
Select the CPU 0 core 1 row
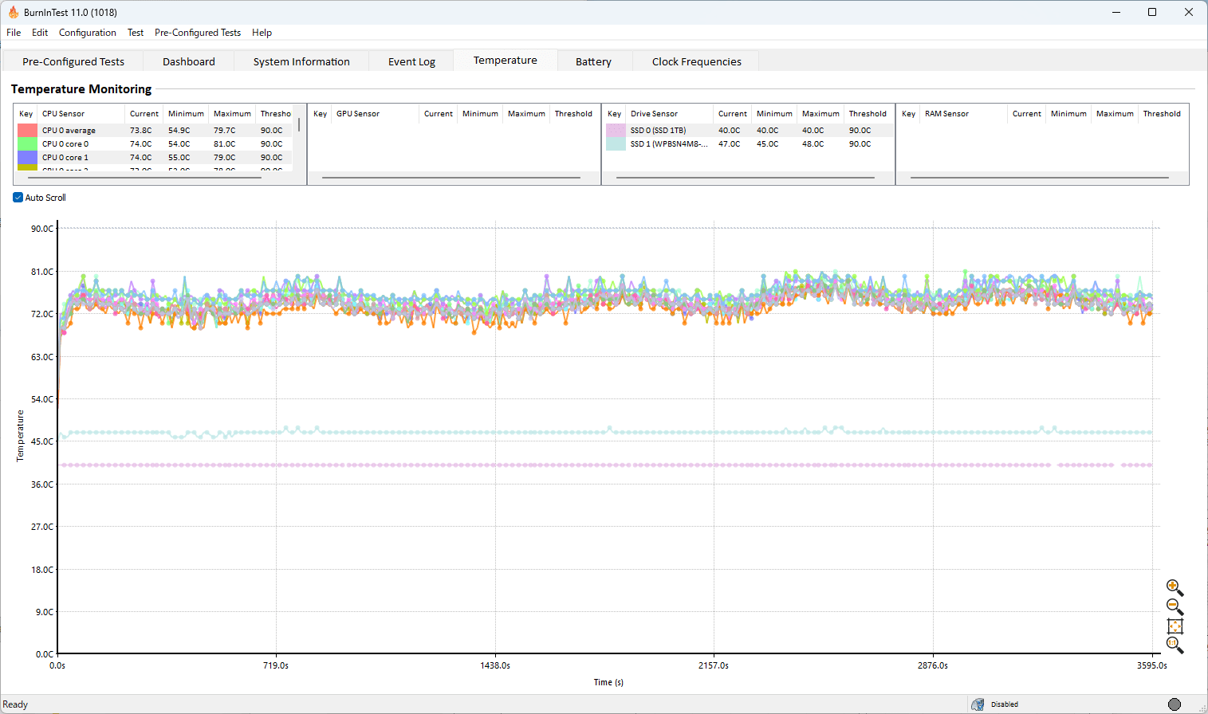65,158
